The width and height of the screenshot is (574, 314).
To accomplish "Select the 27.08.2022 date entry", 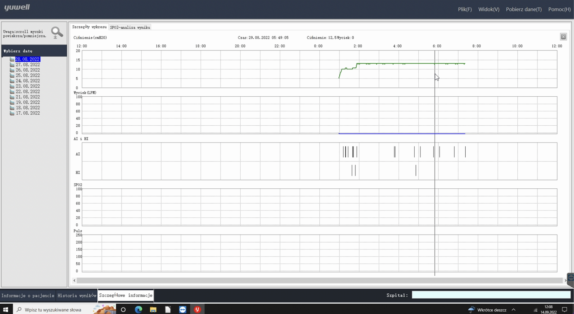I will (28, 65).
